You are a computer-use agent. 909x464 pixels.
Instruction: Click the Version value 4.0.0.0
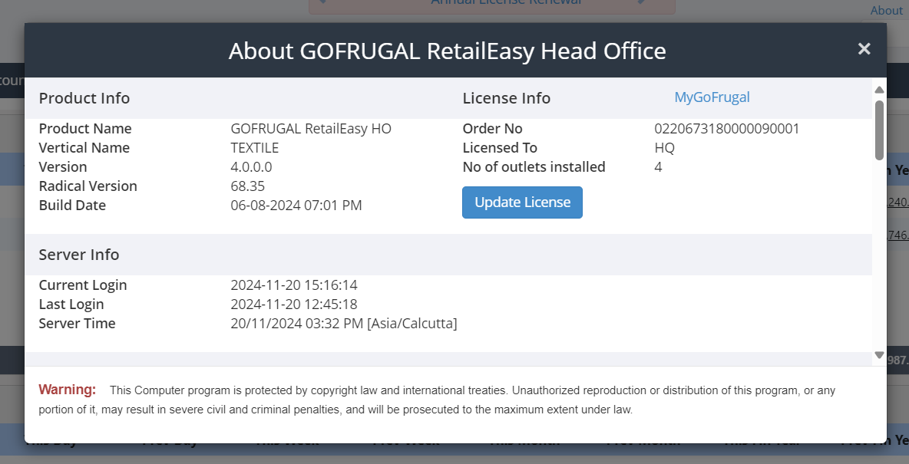tap(251, 167)
